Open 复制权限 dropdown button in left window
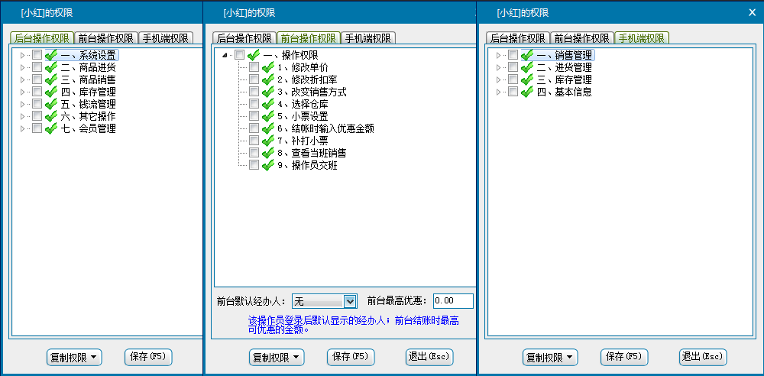 tap(74, 357)
